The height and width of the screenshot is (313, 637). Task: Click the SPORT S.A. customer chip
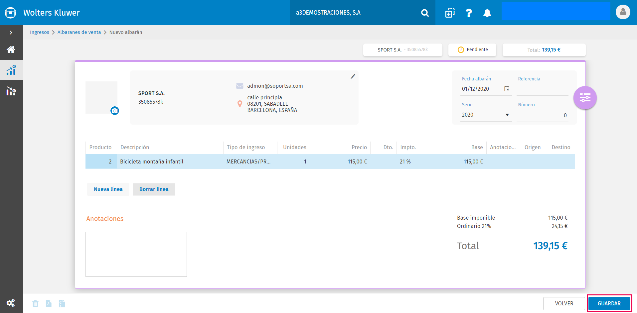403,50
